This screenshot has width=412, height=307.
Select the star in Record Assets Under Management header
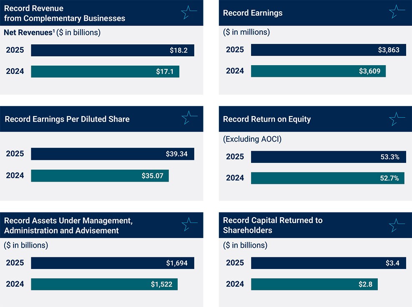(189, 225)
